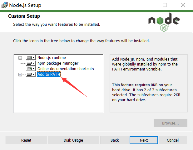Expand the Add to PATH tree node
Screen dimensions: 193x150
20,75
